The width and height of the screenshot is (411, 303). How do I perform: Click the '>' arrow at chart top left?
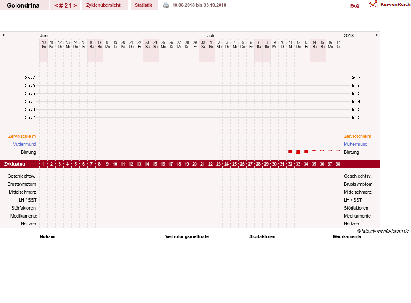click(x=3, y=35)
